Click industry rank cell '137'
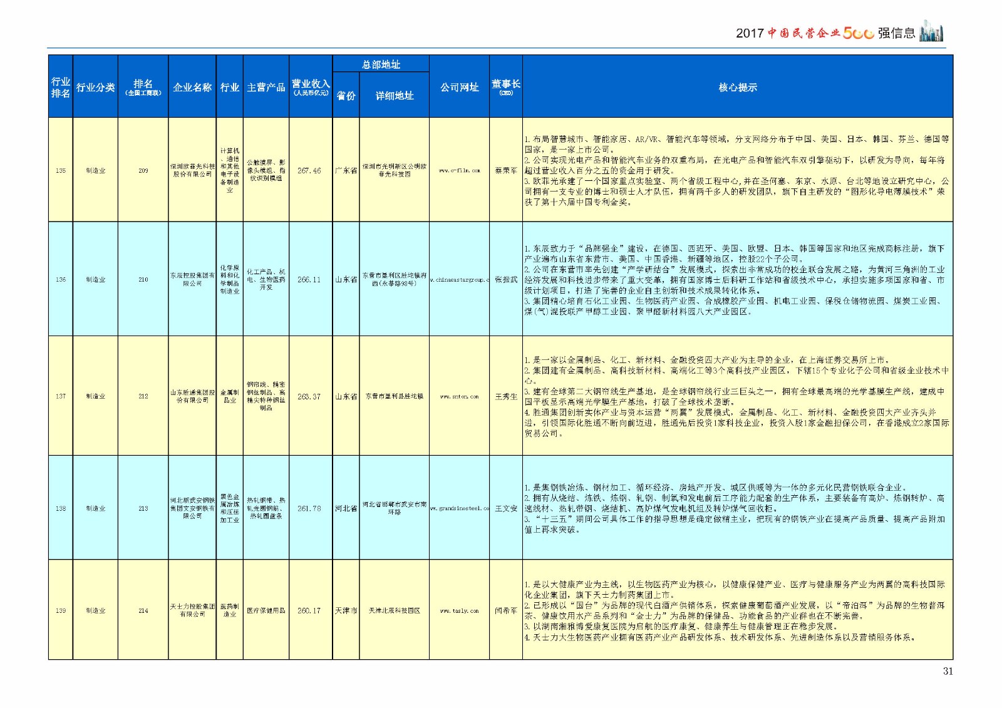Image resolution: width=1002 pixels, height=708 pixels. point(61,396)
